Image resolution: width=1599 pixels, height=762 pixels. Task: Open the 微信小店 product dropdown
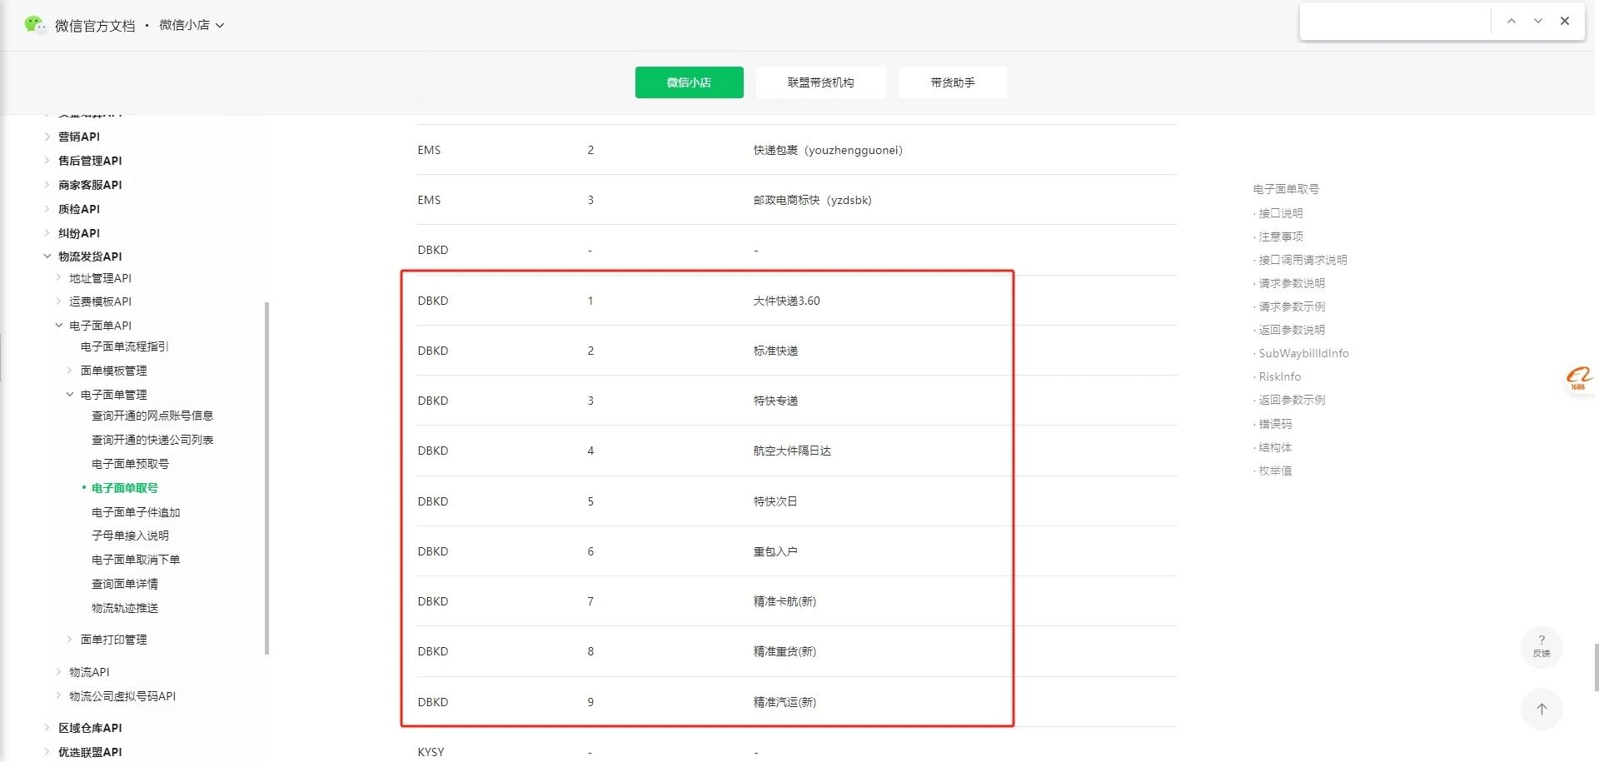coord(192,25)
